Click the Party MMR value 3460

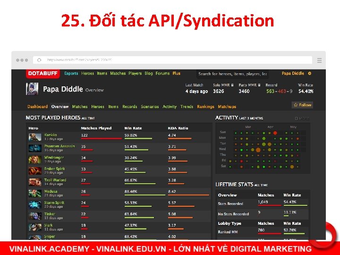244,91
